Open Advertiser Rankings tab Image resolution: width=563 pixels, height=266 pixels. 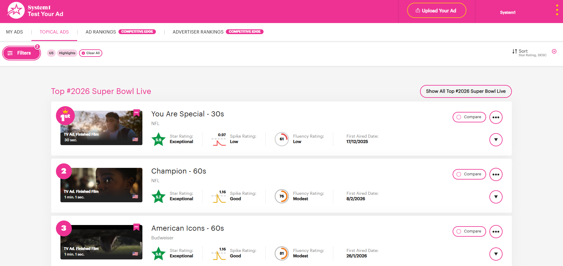[x=198, y=32]
